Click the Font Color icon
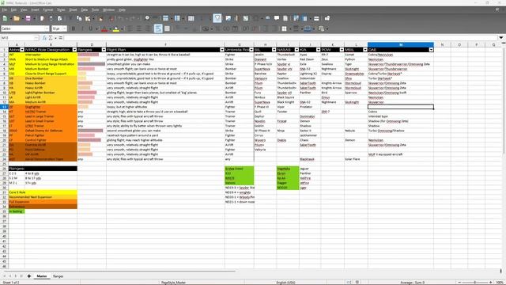 104,28
